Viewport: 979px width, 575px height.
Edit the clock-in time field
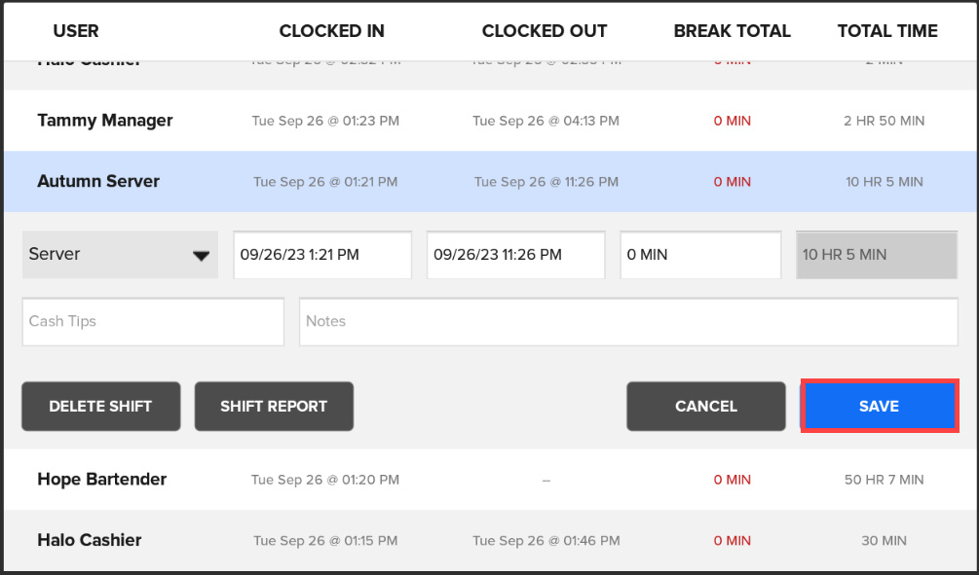point(322,255)
